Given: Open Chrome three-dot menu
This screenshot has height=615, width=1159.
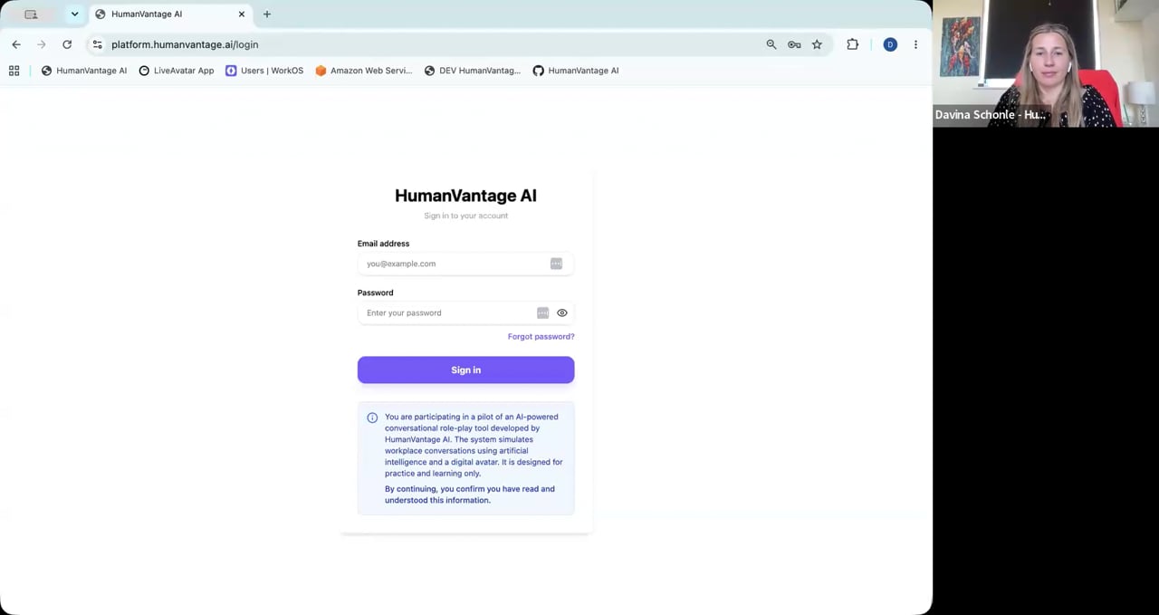Looking at the screenshot, I should (915, 44).
